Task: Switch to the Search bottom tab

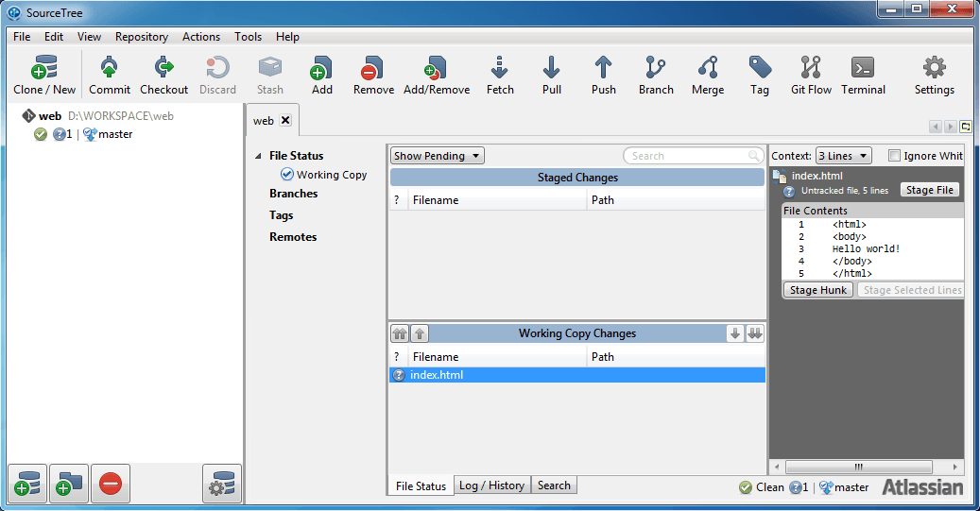Action: point(554,485)
